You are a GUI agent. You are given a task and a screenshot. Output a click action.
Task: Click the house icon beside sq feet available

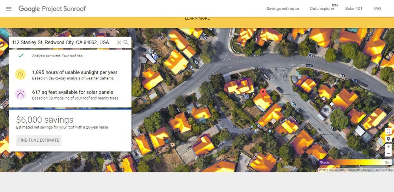[20, 94]
